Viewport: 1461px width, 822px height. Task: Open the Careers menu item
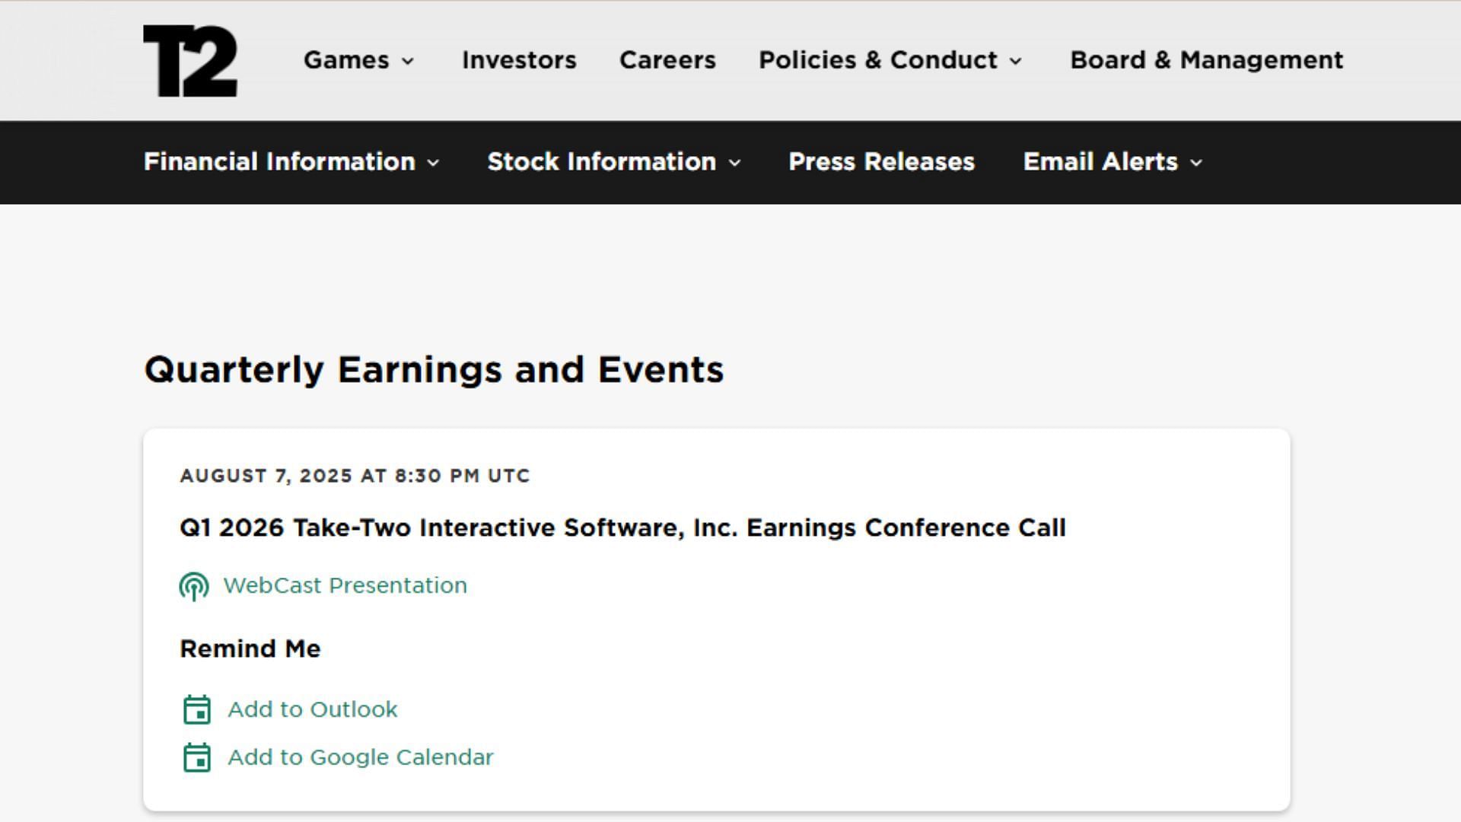pyautogui.click(x=667, y=60)
